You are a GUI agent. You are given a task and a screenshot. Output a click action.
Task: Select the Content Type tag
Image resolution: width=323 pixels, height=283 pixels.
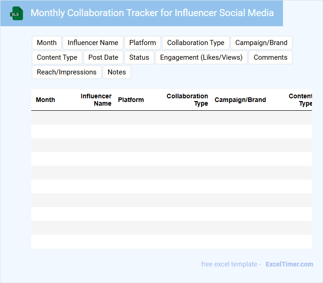point(57,57)
